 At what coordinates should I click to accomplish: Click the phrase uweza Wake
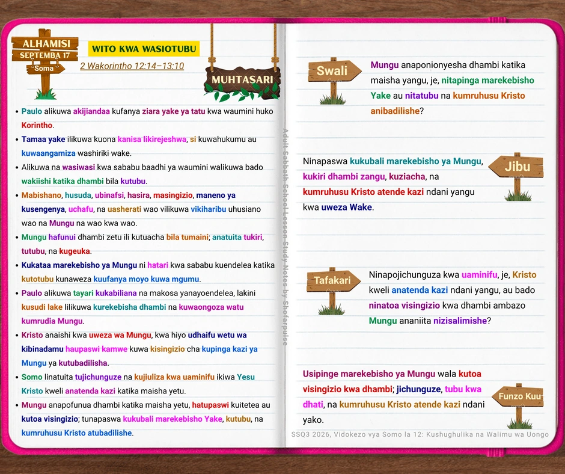[346, 208]
